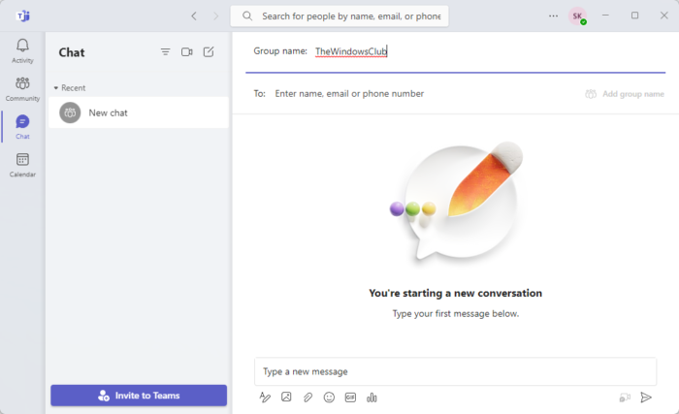Click the filter chats icon
Screen dimensions: 679x414
coord(165,52)
